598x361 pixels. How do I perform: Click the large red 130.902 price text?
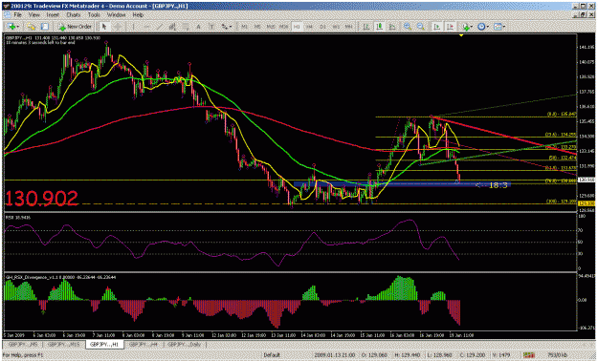[x=41, y=199]
